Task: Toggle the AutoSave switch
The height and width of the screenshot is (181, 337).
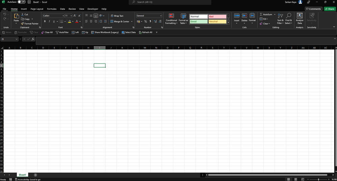Action: 22,2
